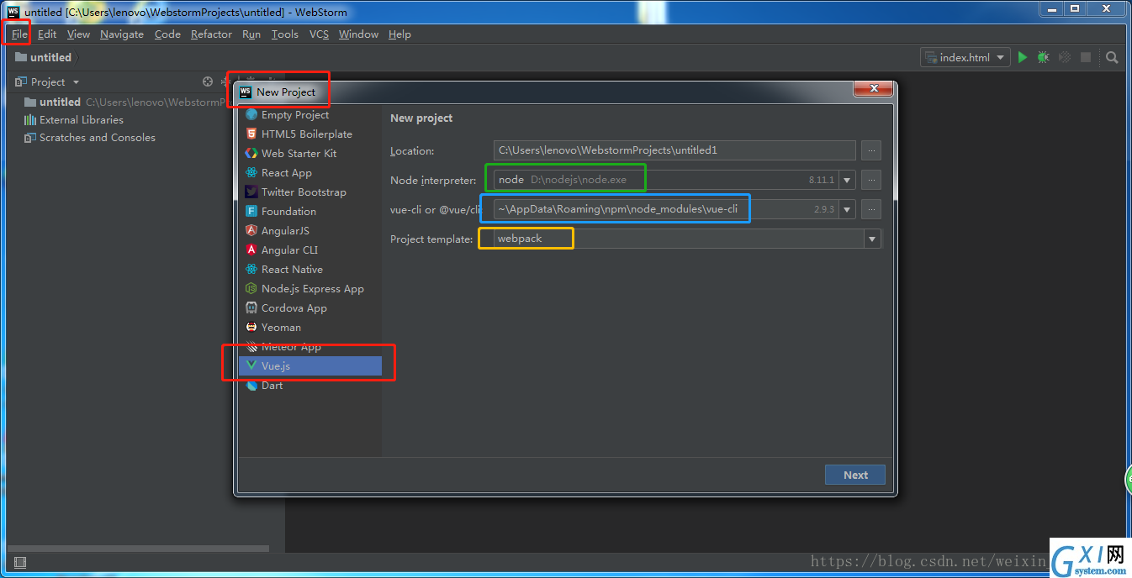Click the Location path input field
This screenshot has height=578, width=1132.
pos(674,150)
